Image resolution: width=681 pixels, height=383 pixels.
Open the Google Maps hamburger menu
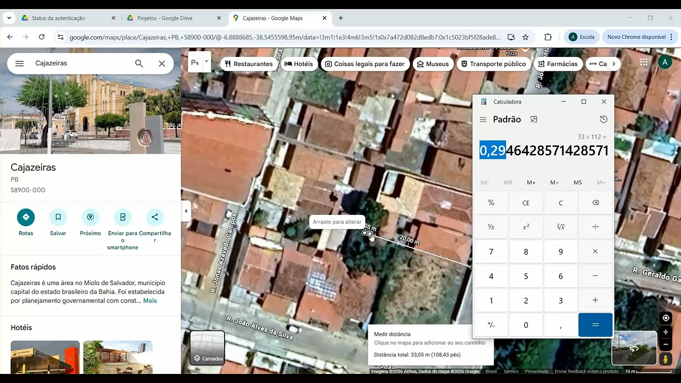coord(20,63)
